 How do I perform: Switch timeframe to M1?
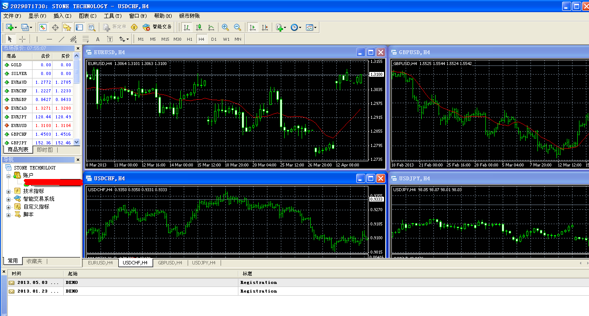[x=141, y=39]
